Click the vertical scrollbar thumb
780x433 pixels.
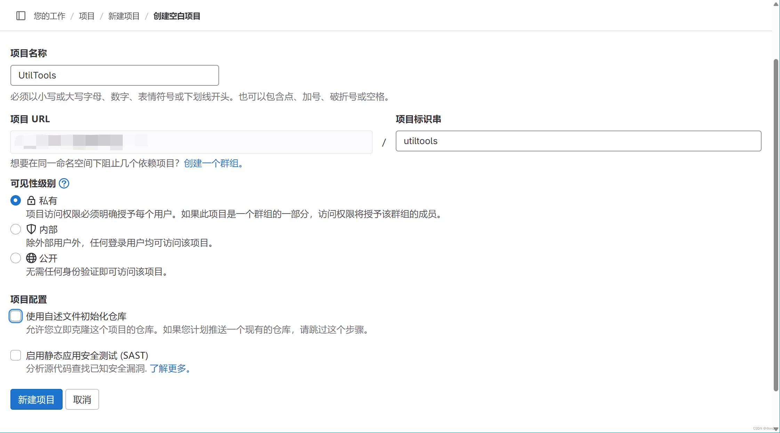tap(775, 225)
